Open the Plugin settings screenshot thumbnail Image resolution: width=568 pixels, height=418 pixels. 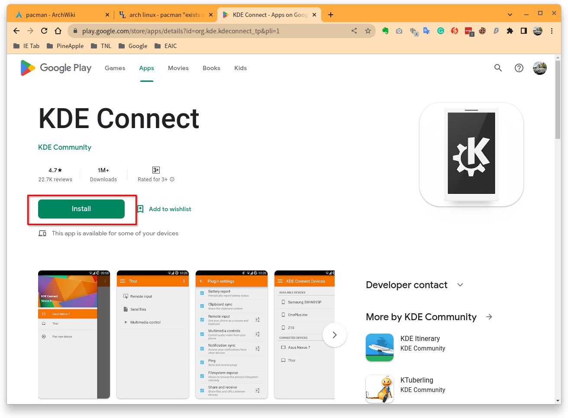pyautogui.click(x=232, y=334)
